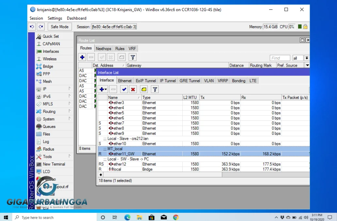Viewport: 337px width, 221px height.
Task: Open Interfaces from sidebar
Action: point(51,51)
